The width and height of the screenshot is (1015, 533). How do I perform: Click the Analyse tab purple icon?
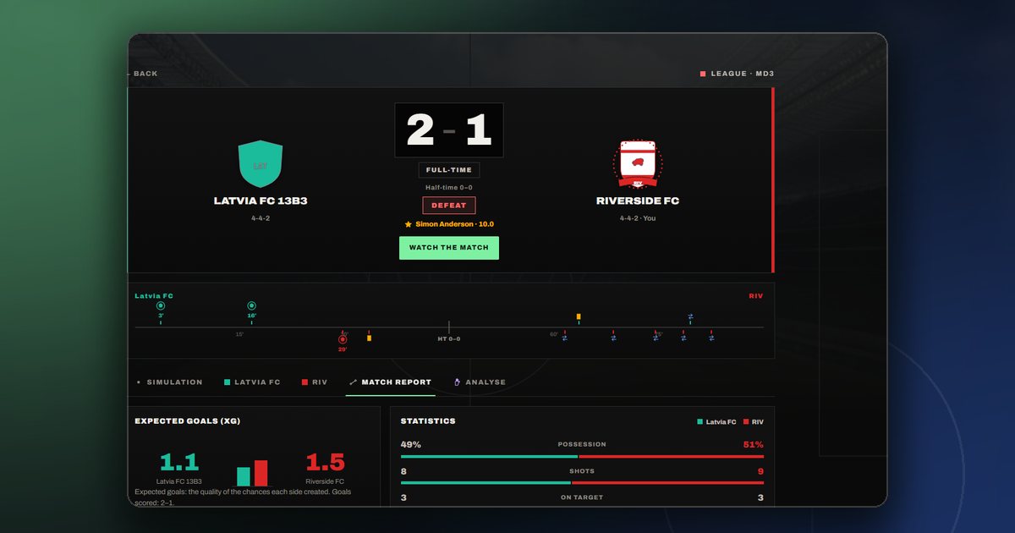[458, 382]
